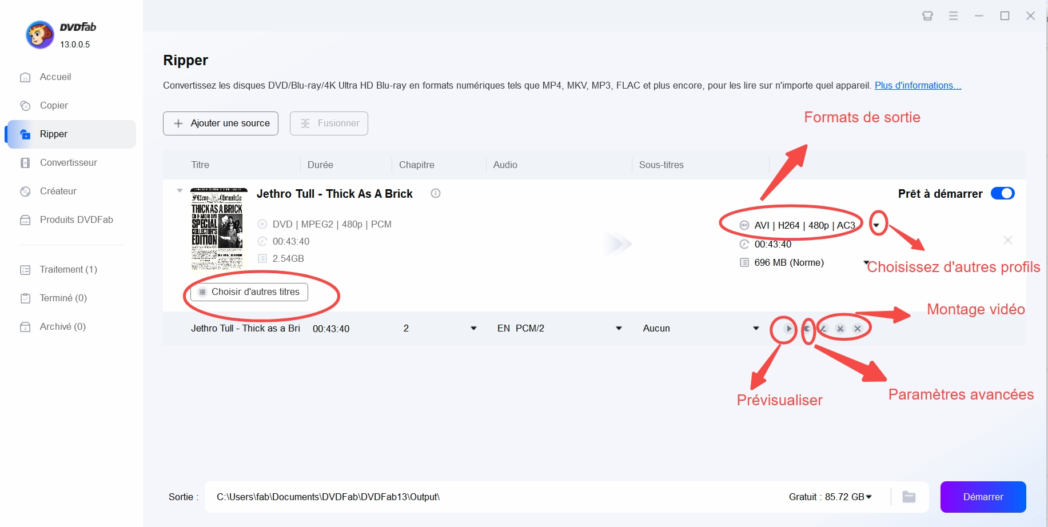The width and height of the screenshot is (1048, 527).
Task: Click the Sous-titres column header
Action: pos(662,165)
